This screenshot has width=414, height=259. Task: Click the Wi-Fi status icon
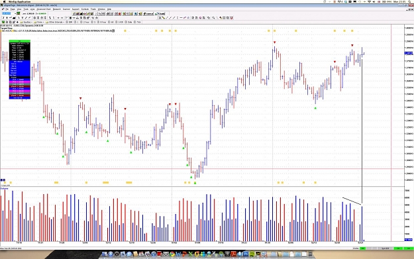coord(370,1)
